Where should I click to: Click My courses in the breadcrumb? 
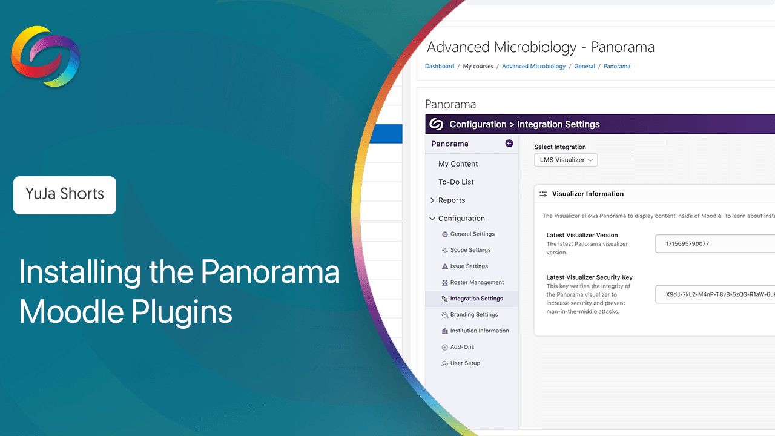coord(478,67)
